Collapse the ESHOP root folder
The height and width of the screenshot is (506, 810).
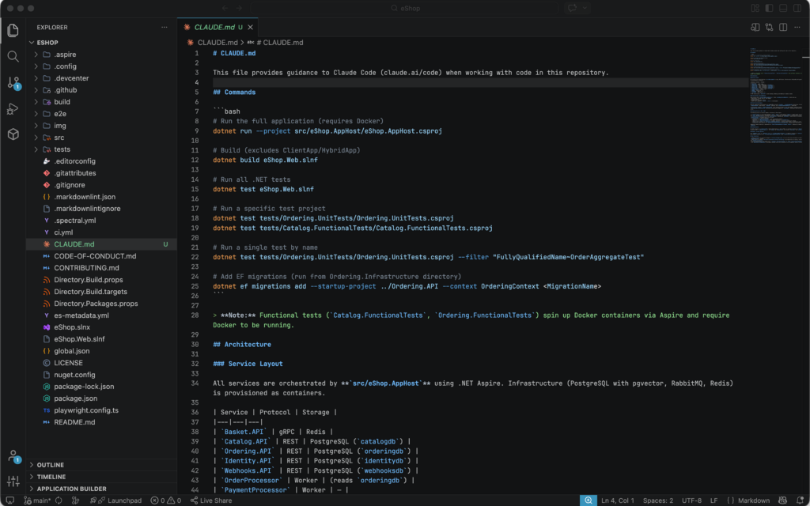click(x=101, y=43)
